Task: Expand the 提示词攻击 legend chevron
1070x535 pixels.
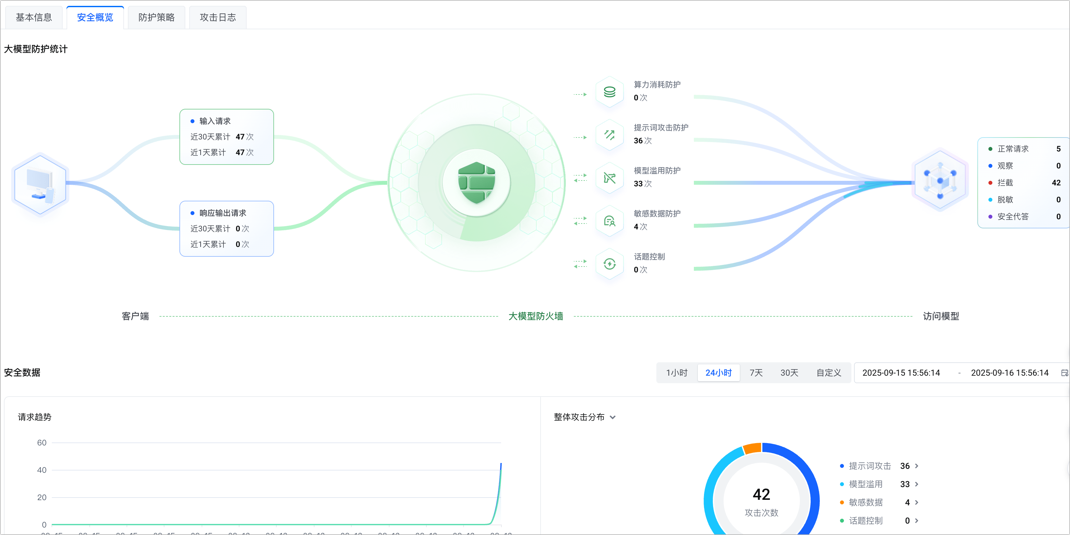Action: point(916,466)
